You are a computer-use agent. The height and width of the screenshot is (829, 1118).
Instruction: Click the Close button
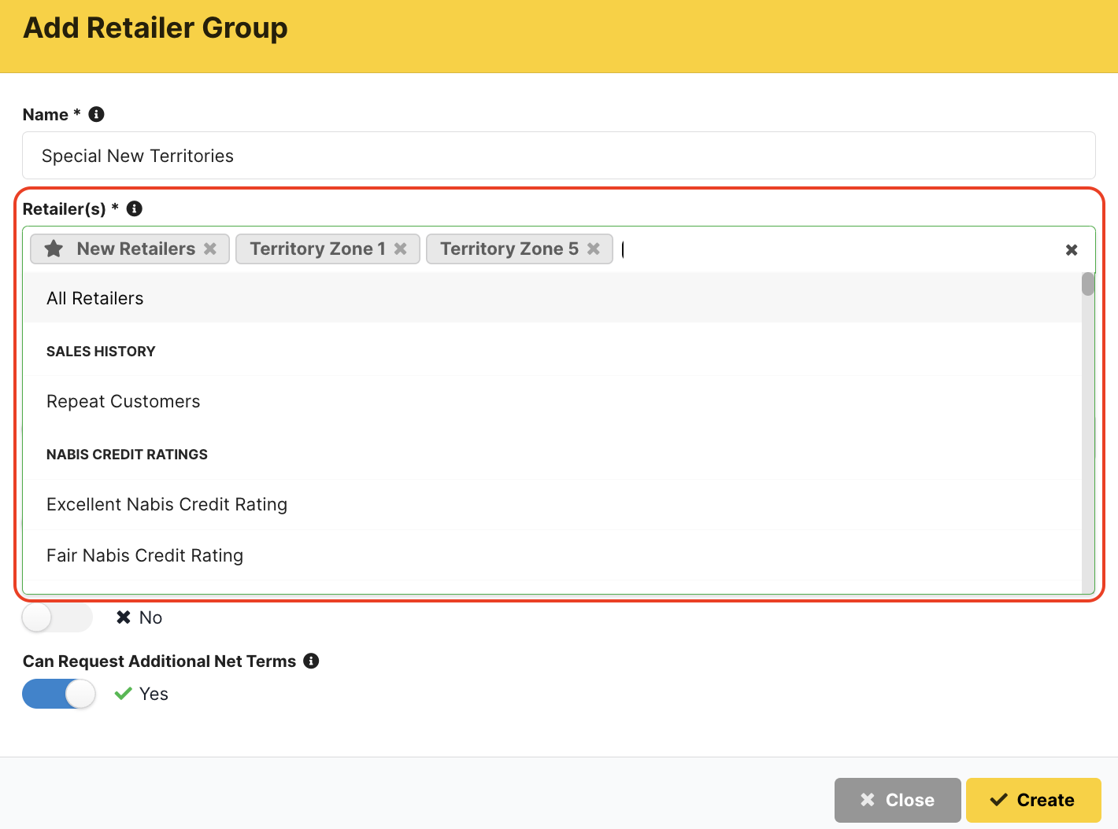(898, 800)
